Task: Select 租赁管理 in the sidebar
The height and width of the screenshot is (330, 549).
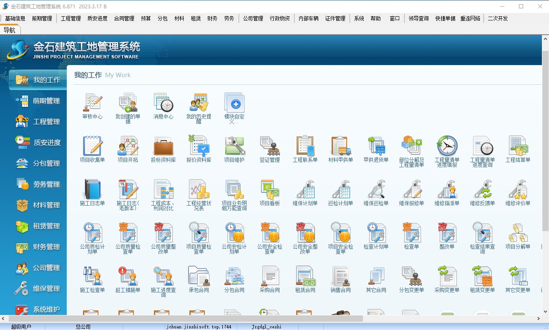Action: pos(38,226)
